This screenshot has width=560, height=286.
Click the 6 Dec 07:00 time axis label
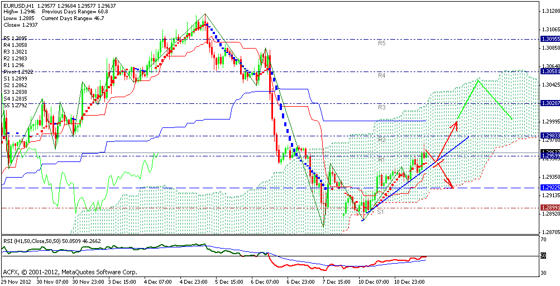264,282
